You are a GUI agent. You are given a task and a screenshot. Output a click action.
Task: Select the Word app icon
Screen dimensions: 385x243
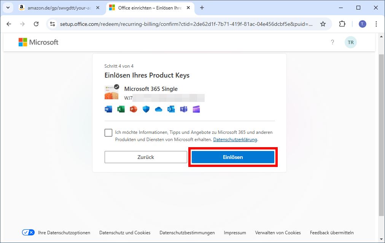pos(108,109)
